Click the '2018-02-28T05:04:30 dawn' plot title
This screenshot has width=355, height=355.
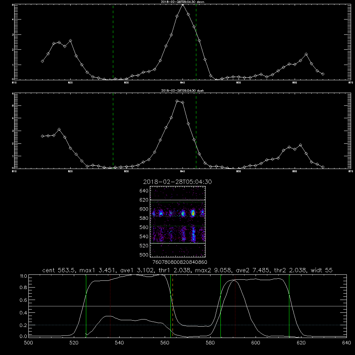[182, 1]
